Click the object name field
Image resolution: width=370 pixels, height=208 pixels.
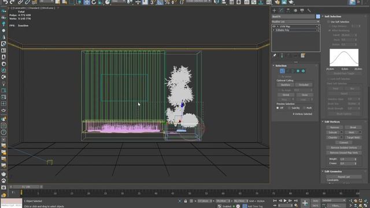click(293, 17)
